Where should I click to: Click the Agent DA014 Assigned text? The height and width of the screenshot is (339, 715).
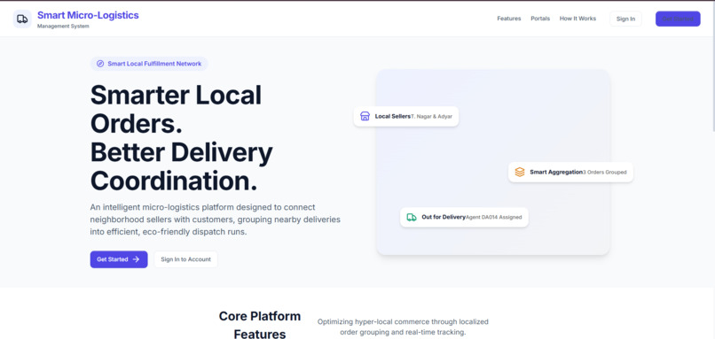click(494, 217)
